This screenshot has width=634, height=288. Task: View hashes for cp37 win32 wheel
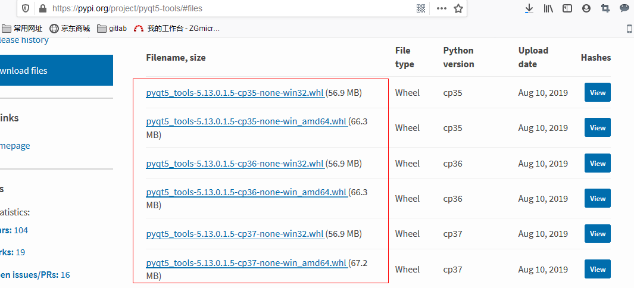pyautogui.click(x=597, y=233)
